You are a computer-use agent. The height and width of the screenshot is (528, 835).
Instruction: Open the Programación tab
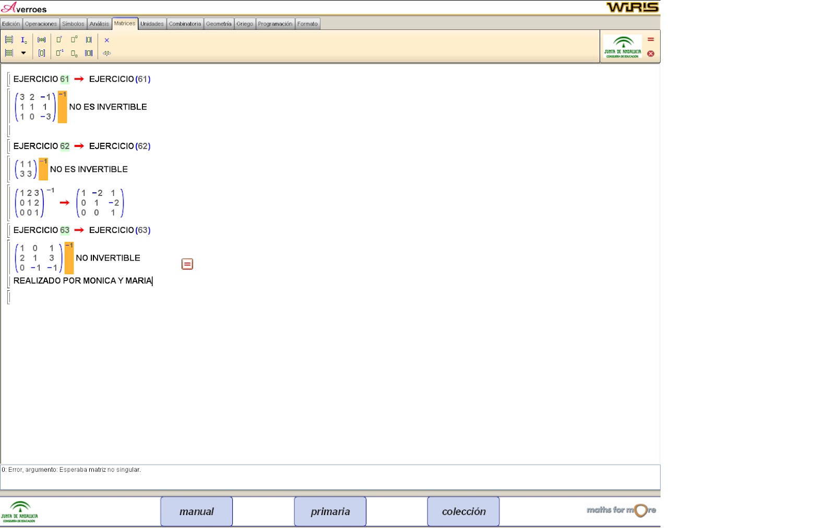pos(275,24)
